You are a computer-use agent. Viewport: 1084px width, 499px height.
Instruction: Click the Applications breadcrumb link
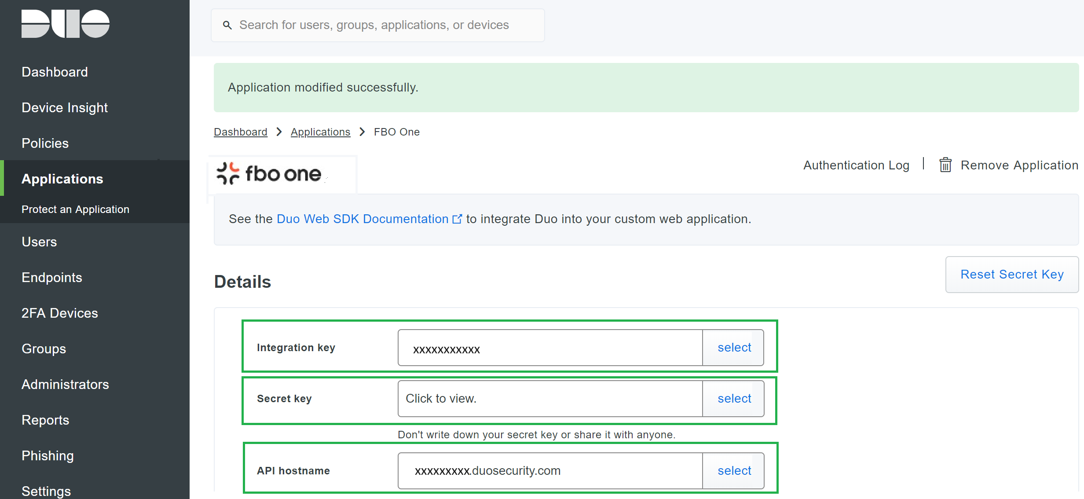coord(320,132)
